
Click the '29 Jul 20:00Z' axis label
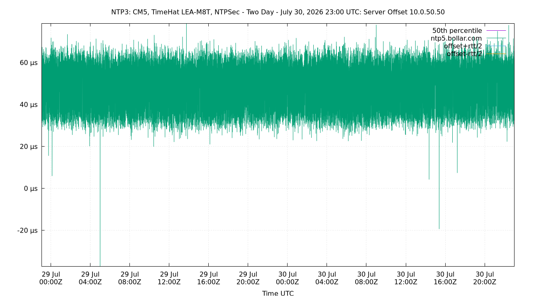248,278
